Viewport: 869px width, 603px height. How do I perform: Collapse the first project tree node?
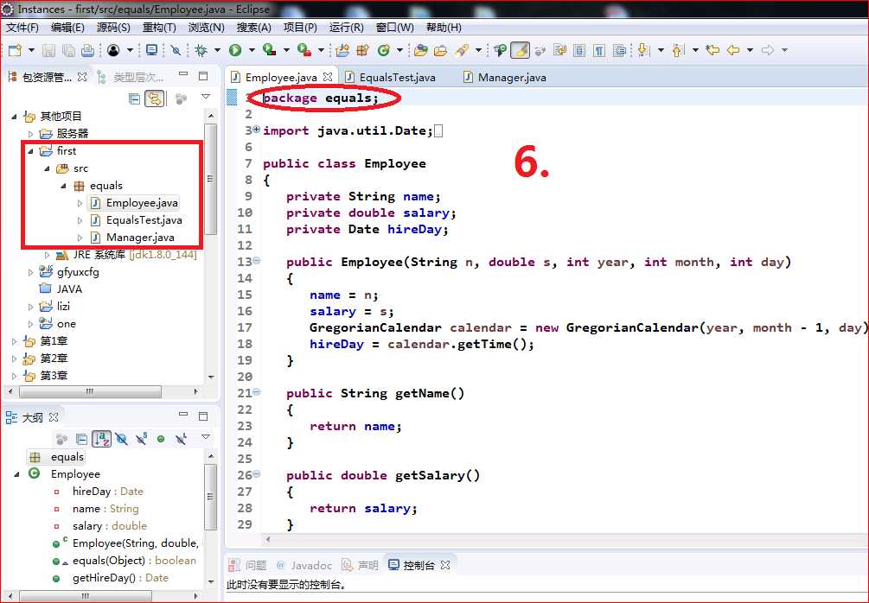click(x=31, y=151)
